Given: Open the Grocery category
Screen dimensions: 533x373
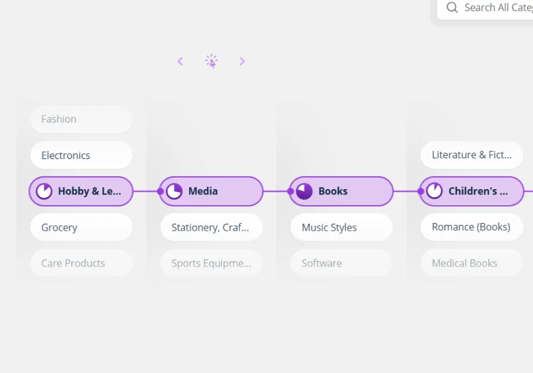Looking at the screenshot, I should [x=81, y=228].
